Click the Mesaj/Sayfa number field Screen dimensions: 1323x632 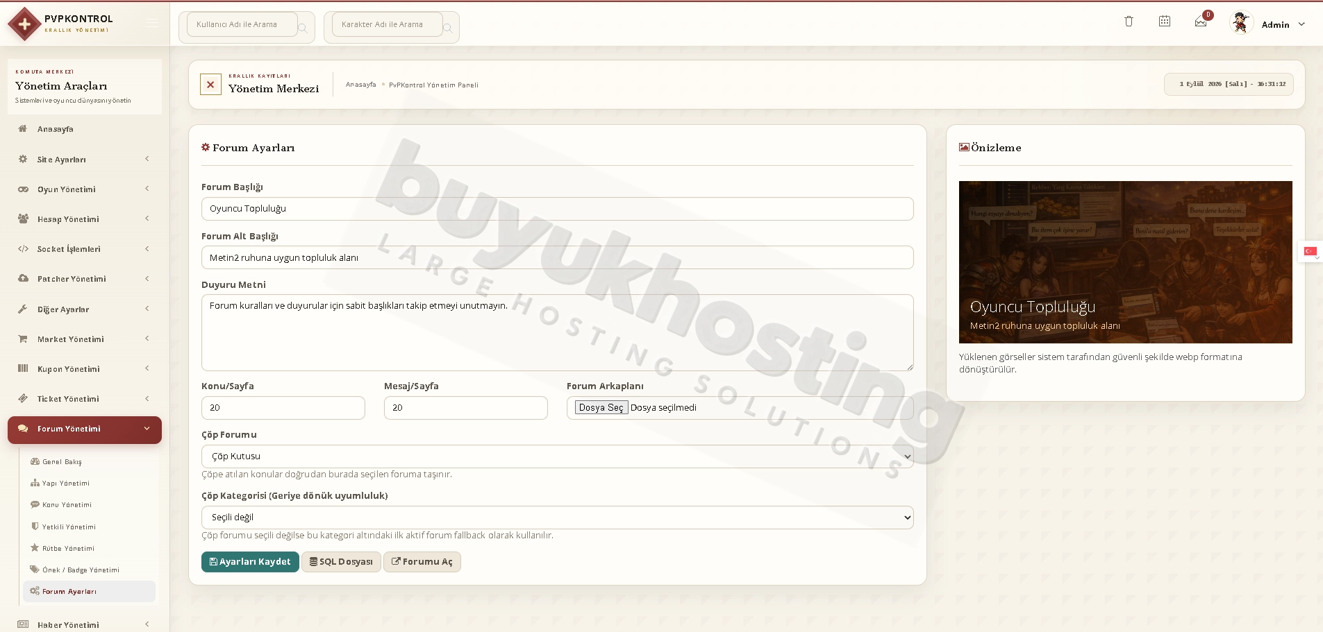[465, 408]
